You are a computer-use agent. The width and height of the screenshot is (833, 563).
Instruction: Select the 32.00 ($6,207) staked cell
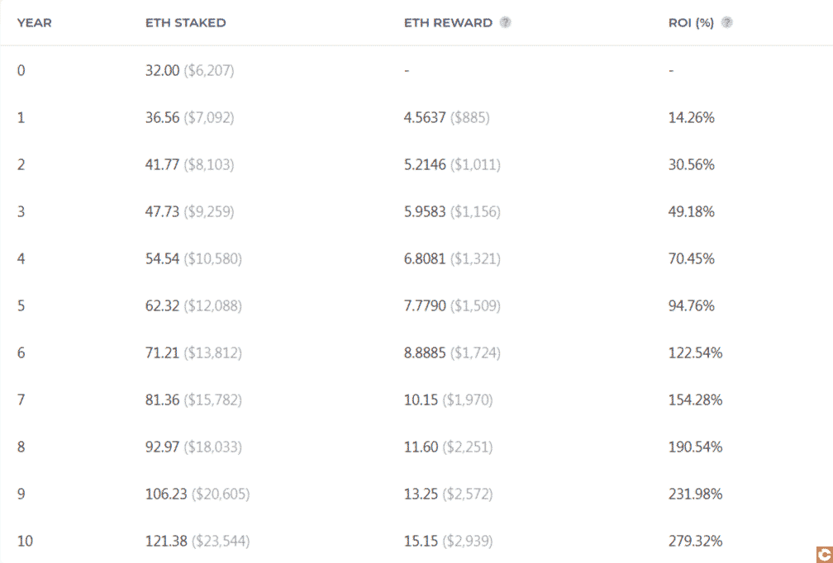(190, 70)
